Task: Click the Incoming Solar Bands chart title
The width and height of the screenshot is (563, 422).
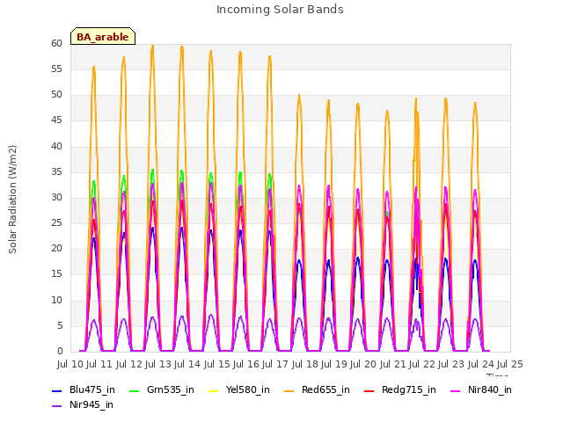Action: tap(280, 10)
